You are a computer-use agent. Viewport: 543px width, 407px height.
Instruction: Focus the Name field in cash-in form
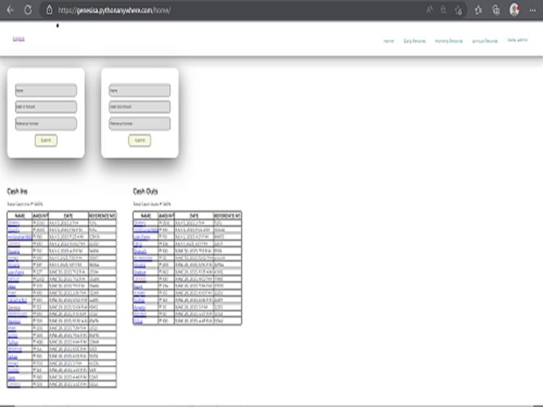click(x=46, y=90)
